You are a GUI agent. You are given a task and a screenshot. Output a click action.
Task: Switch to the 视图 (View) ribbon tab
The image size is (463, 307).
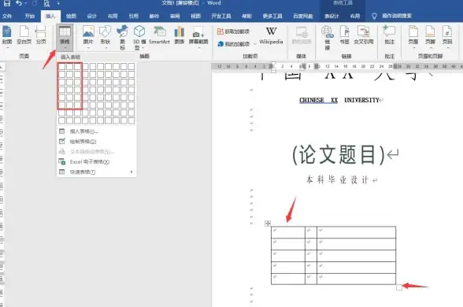195,16
